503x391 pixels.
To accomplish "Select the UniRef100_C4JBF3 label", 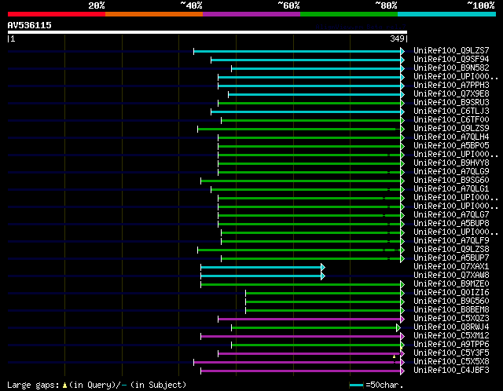I will pyautogui.click(x=451, y=371).
